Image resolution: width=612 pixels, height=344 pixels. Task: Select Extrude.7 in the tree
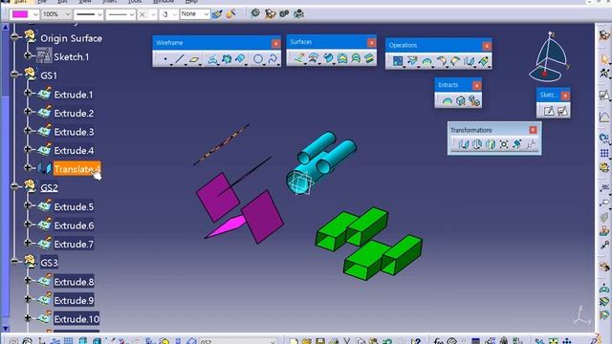click(x=74, y=245)
